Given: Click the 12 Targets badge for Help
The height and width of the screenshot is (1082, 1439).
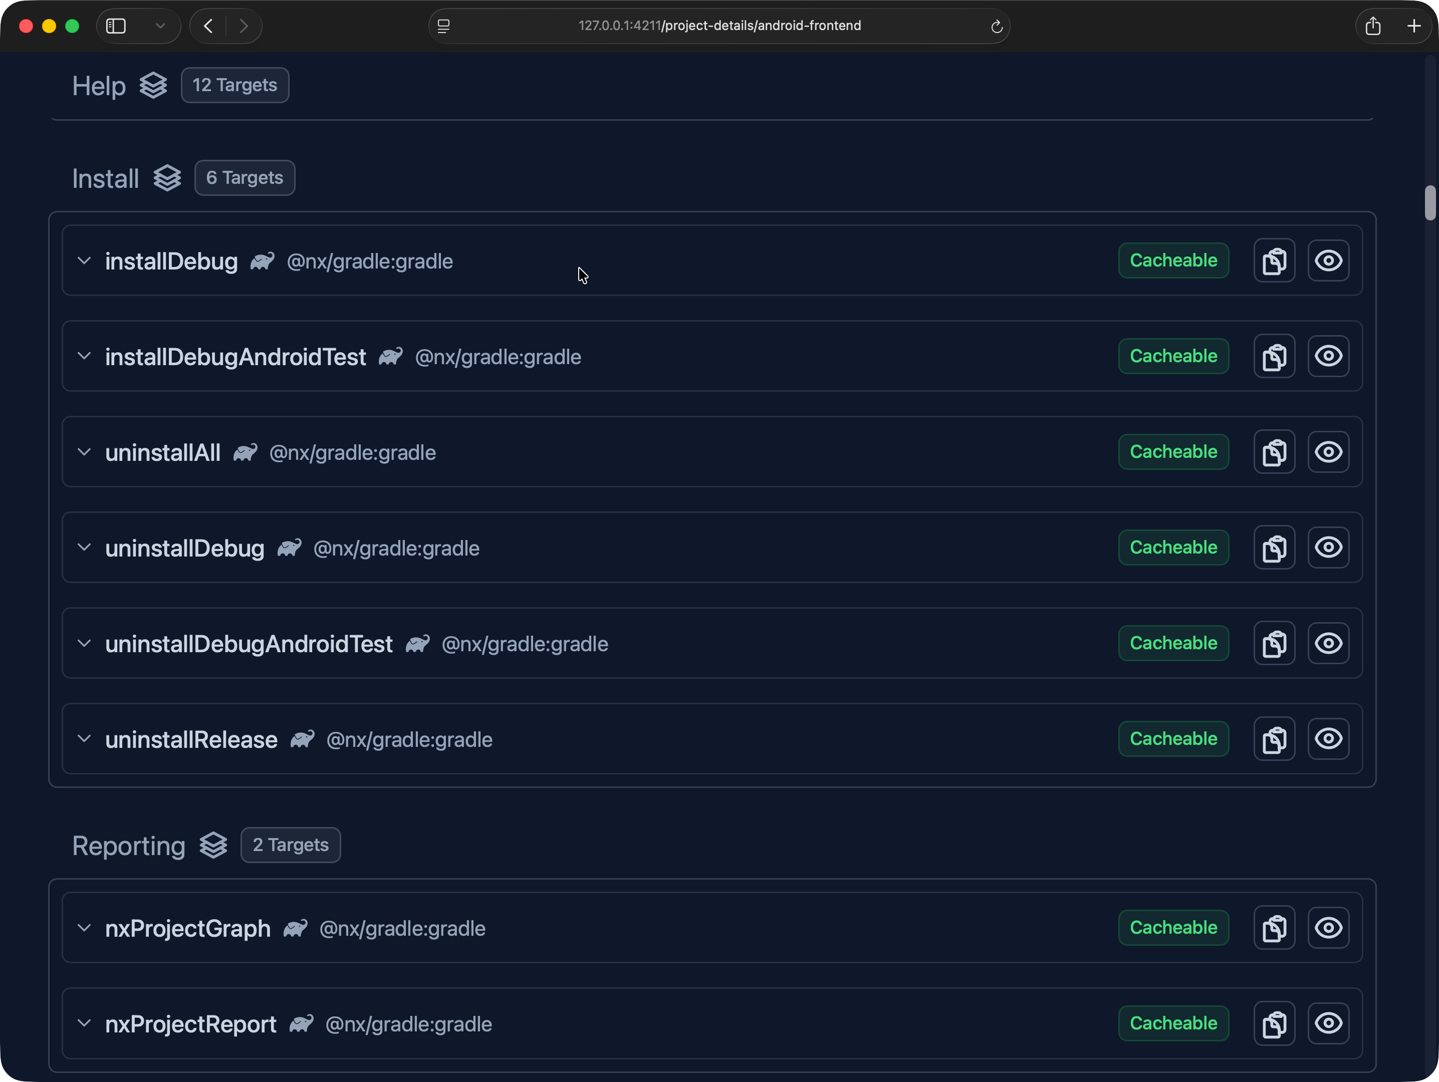Looking at the screenshot, I should [235, 85].
